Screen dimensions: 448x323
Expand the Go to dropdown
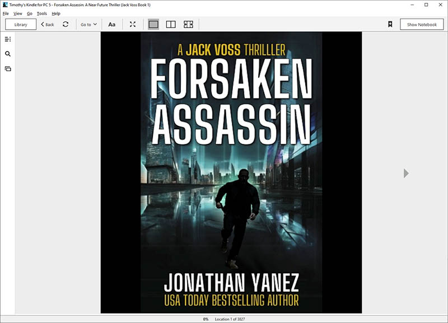click(x=88, y=25)
